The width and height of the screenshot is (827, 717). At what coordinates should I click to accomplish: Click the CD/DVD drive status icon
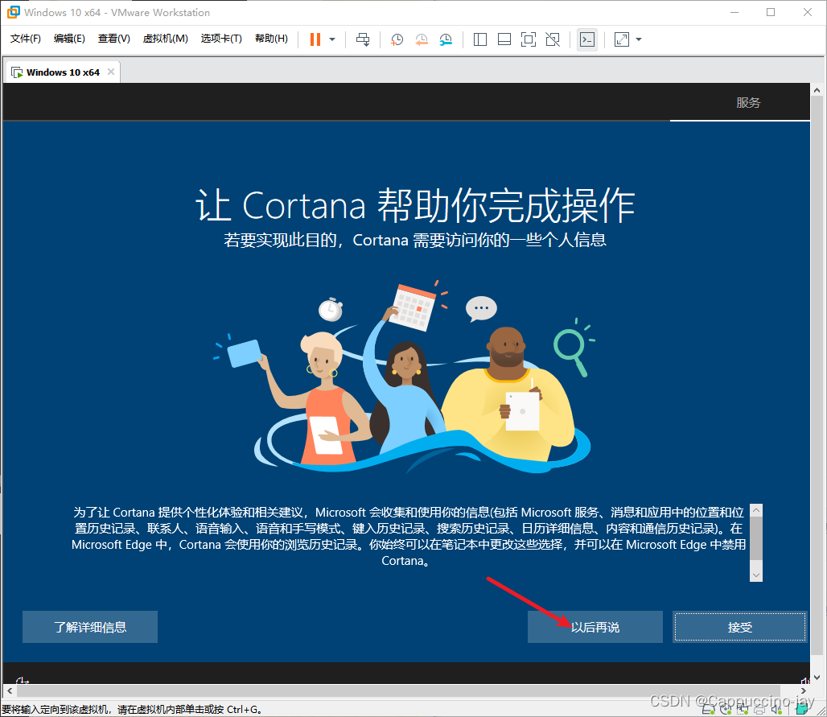point(726,710)
